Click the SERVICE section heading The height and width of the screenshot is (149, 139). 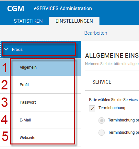102,82
